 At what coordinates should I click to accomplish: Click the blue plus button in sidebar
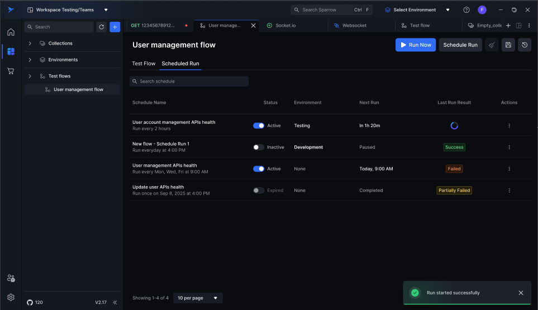pos(115,27)
